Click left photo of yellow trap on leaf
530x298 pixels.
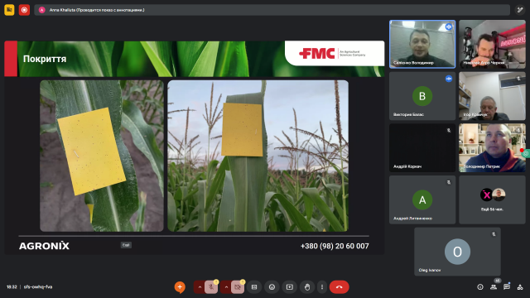coord(102,156)
